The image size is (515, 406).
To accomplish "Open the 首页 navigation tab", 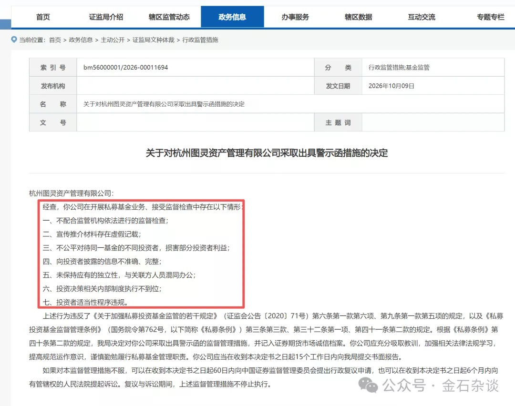I will 43,17.
